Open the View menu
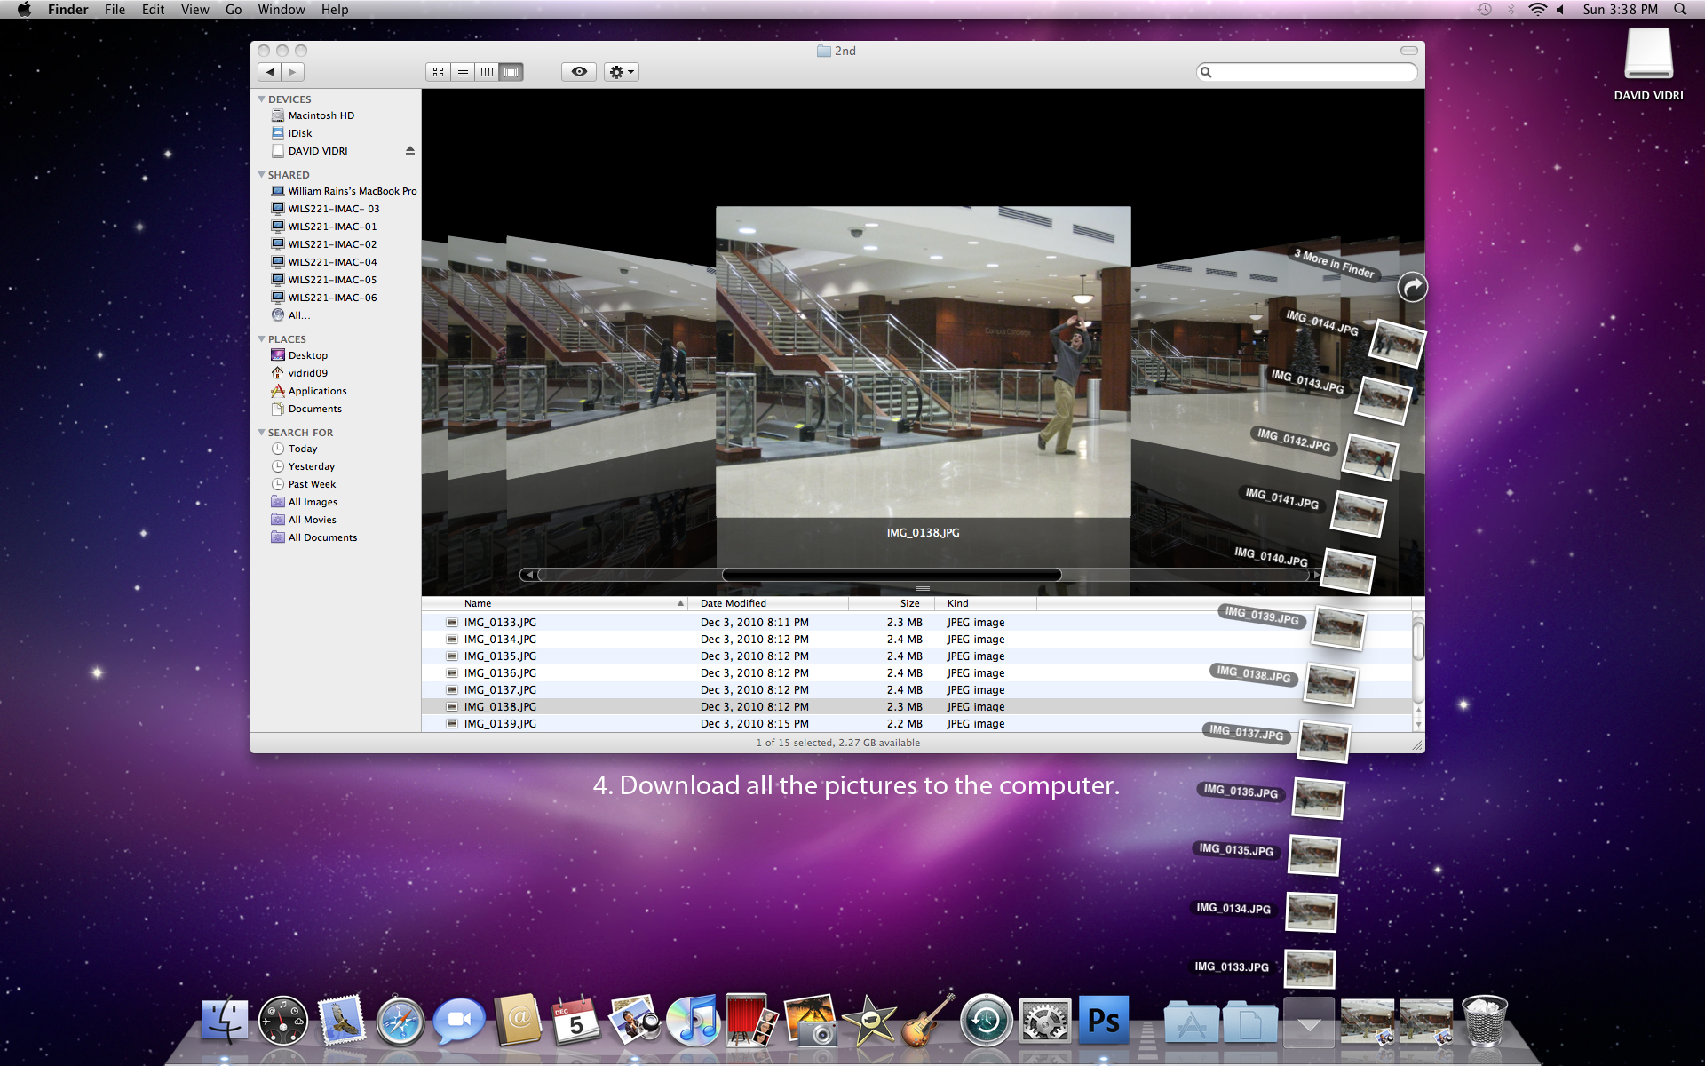This screenshot has width=1705, height=1066. (194, 10)
